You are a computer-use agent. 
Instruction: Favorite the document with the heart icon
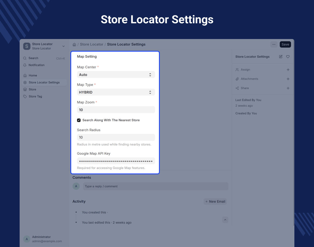[x=288, y=57]
